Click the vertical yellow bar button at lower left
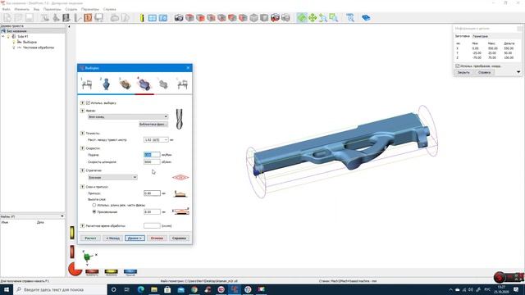The width and height of the screenshot is (525, 295). tap(72, 233)
